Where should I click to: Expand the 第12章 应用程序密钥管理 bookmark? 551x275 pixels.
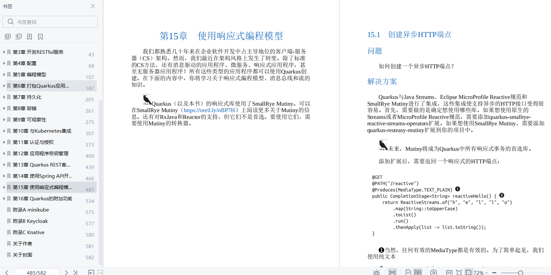[x=4, y=153]
